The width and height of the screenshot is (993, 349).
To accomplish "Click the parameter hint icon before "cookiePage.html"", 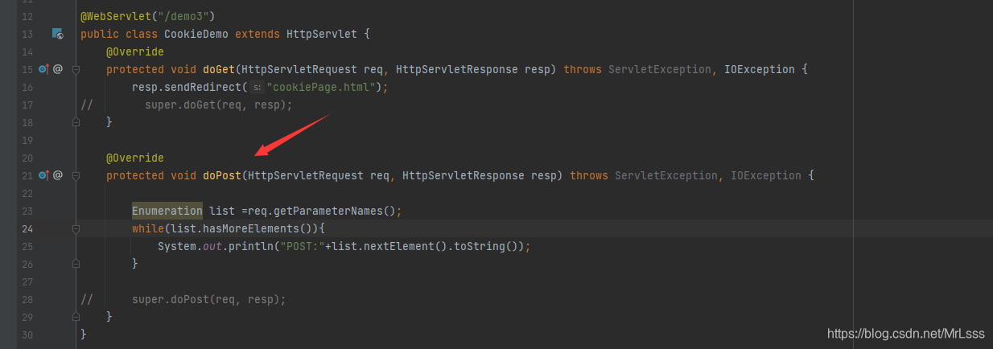I will pos(257,87).
